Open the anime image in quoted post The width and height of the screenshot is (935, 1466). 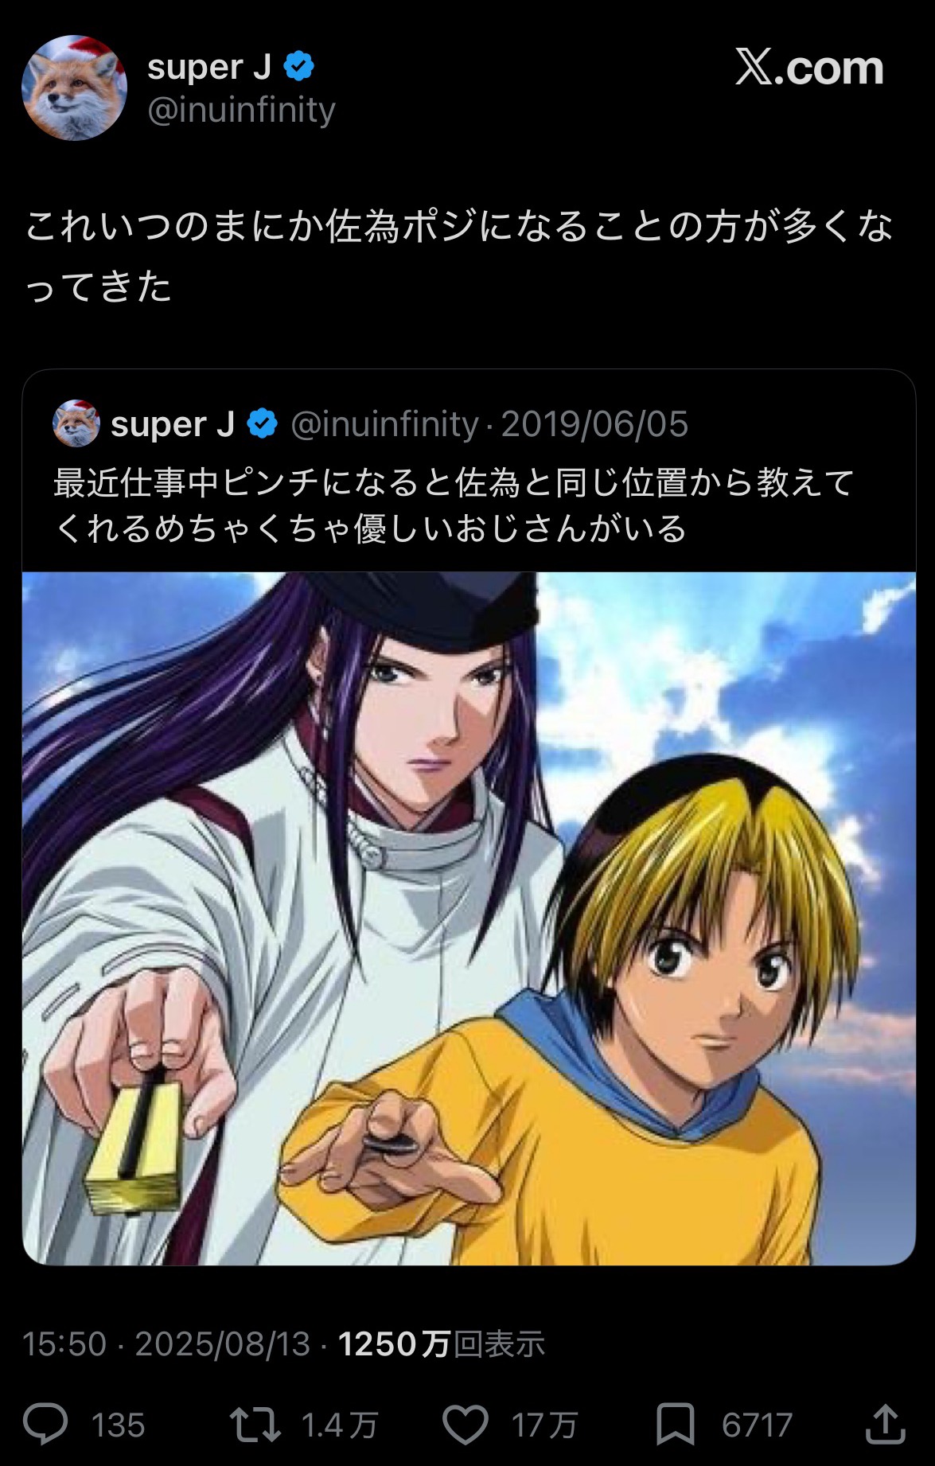(x=469, y=918)
